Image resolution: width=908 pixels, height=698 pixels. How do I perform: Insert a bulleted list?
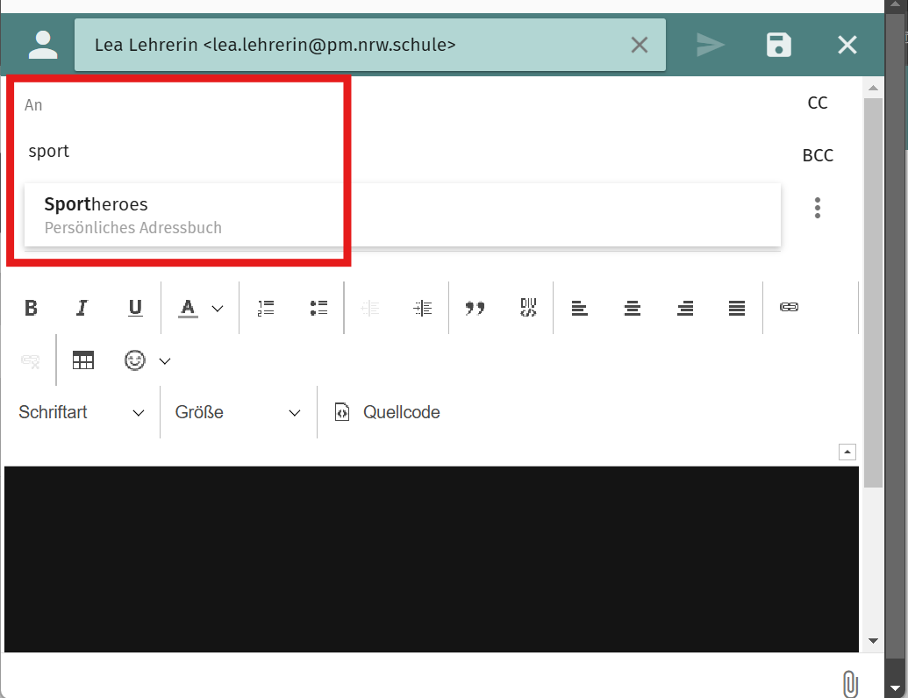pyautogui.click(x=318, y=308)
